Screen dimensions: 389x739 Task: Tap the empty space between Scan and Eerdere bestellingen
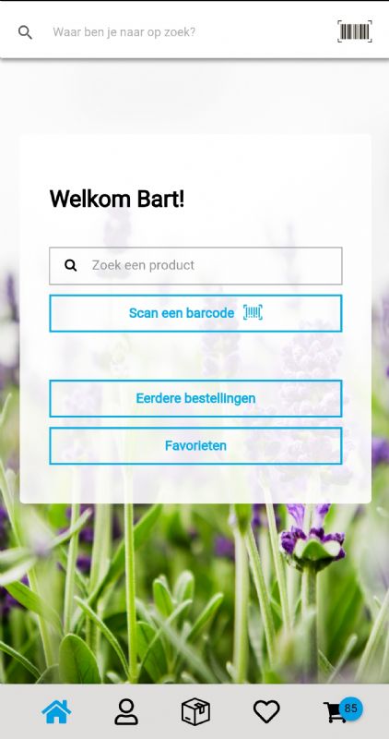point(195,356)
